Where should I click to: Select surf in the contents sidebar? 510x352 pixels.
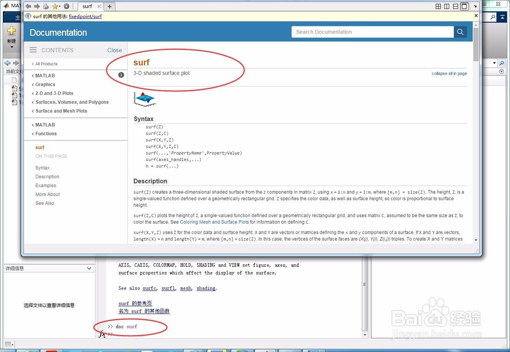tap(40, 147)
